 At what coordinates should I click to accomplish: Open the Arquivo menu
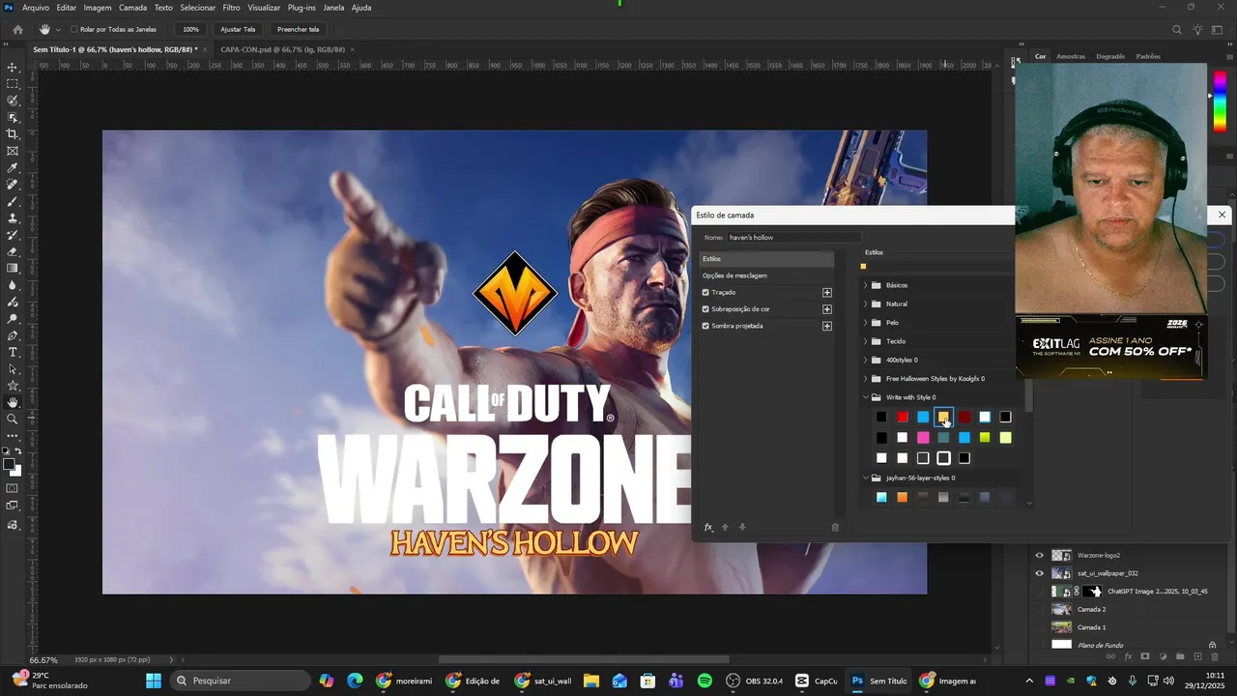click(36, 8)
